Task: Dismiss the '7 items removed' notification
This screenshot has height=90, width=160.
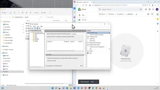Action: [96, 82]
